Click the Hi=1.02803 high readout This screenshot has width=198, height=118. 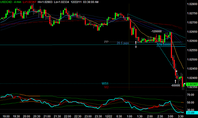pos(45,2)
